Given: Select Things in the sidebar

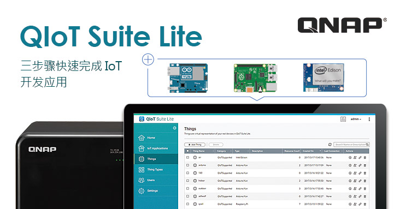Looking at the screenshot, I should coord(156,159).
